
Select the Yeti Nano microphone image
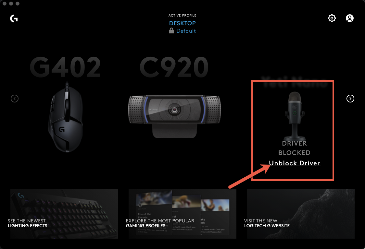(295, 115)
